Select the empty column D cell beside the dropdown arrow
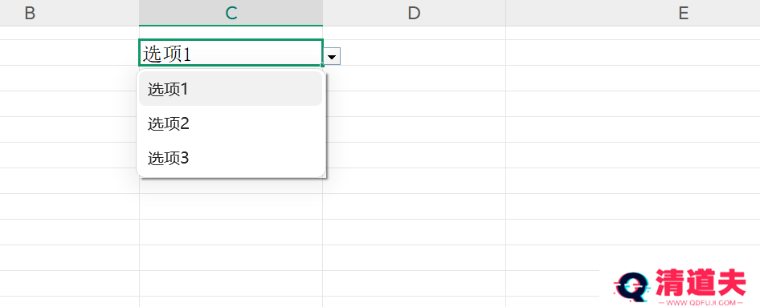 [423, 53]
